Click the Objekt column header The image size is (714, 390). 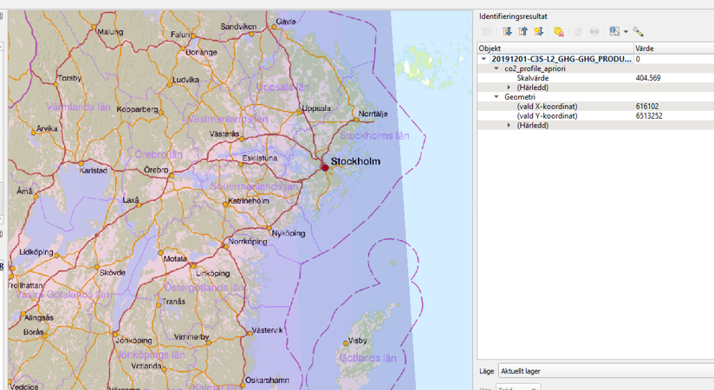point(555,49)
